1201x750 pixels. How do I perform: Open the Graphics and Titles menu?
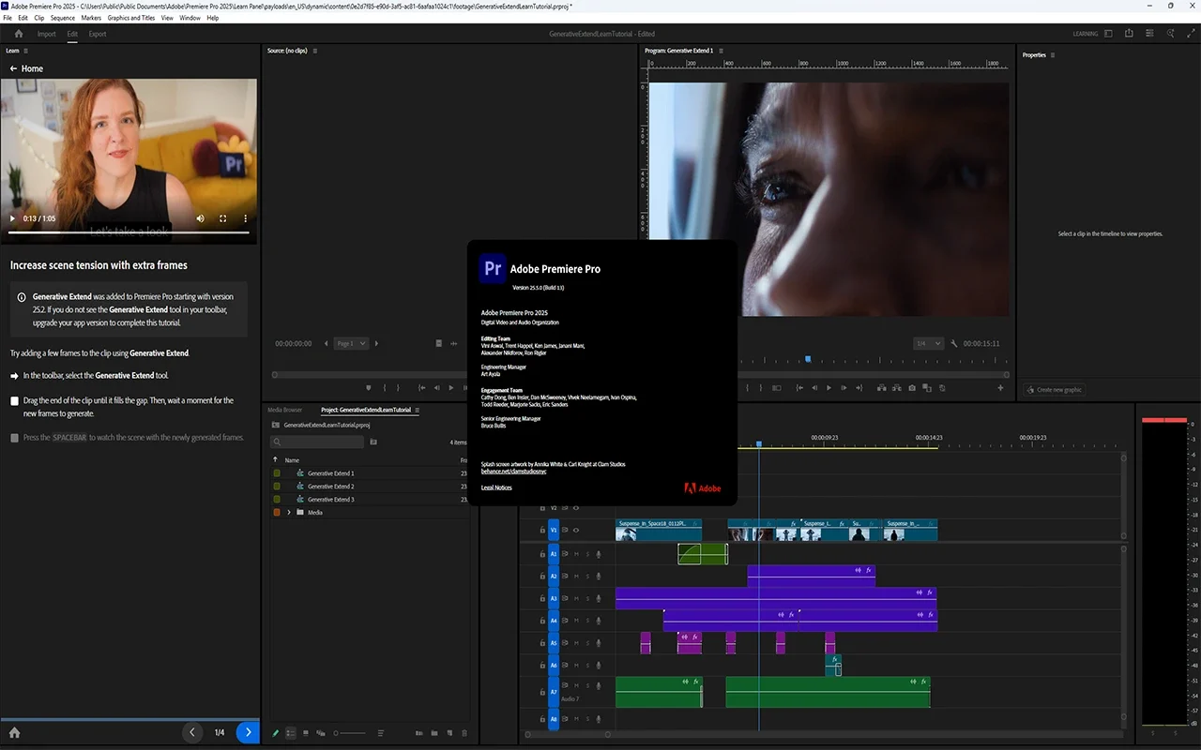(131, 18)
